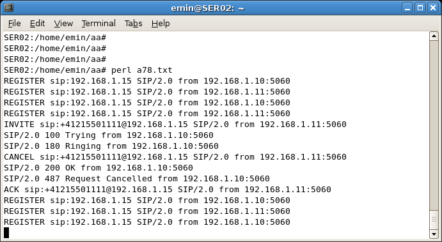This screenshot has width=442, height=242.
Task: Click the window title 'emin@SER02: ~'
Action: [207, 8]
